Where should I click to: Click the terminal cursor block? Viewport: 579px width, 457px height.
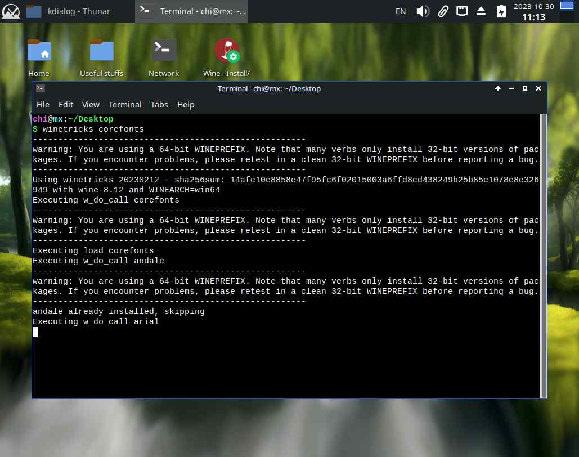tap(35, 332)
